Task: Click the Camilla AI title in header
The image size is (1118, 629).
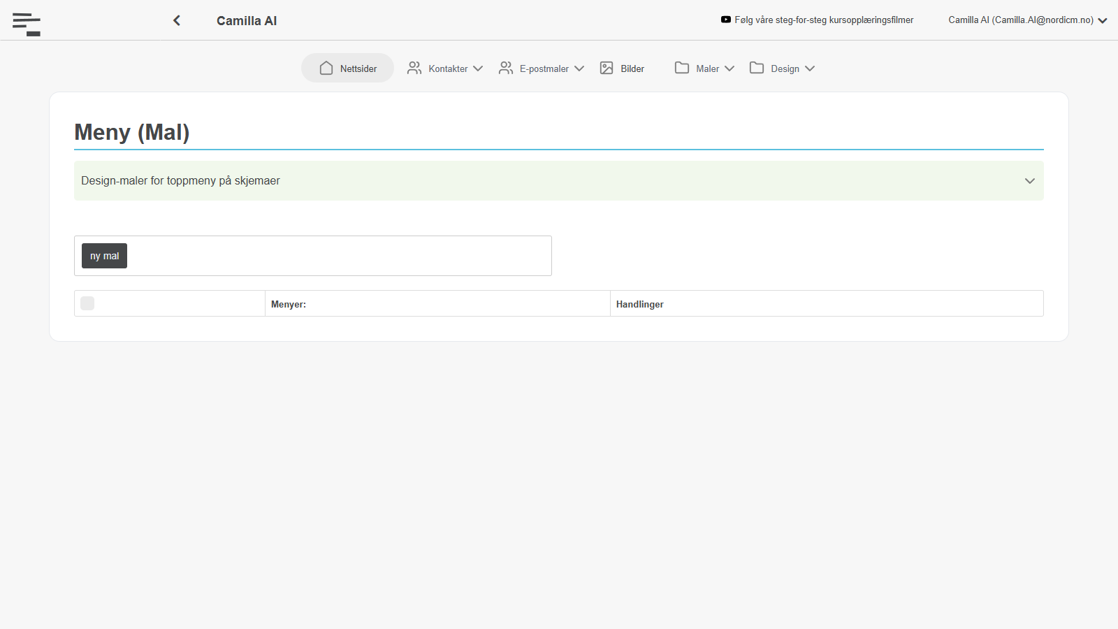Action: (x=247, y=21)
